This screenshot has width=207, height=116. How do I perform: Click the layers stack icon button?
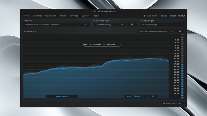pos(153,96)
